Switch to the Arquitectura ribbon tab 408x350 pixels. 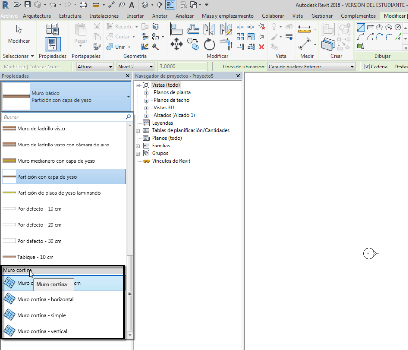pos(37,16)
